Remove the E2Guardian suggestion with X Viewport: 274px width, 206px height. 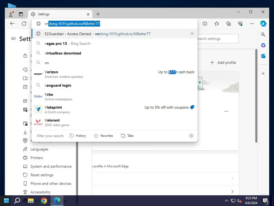[192, 34]
